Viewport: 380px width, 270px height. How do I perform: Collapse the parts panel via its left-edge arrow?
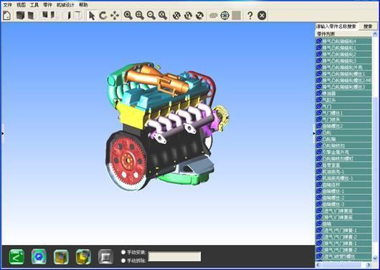click(314, 132)
